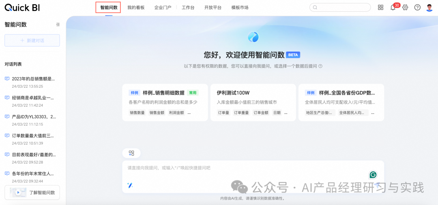Open the 企业门户 tab
Image resolution: width=438 pixels, height=205 pixels.
coord(163,8)
